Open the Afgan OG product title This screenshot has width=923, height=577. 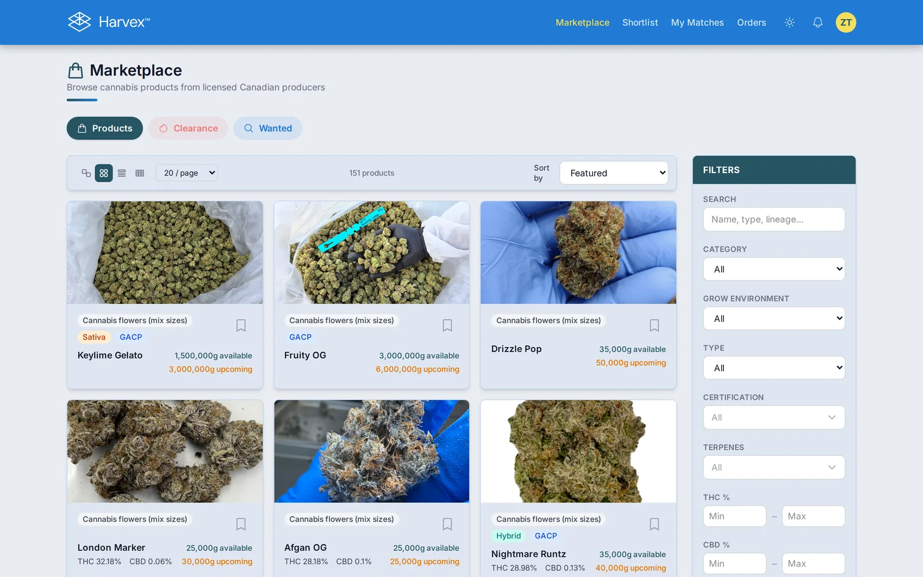coord(305,548)
